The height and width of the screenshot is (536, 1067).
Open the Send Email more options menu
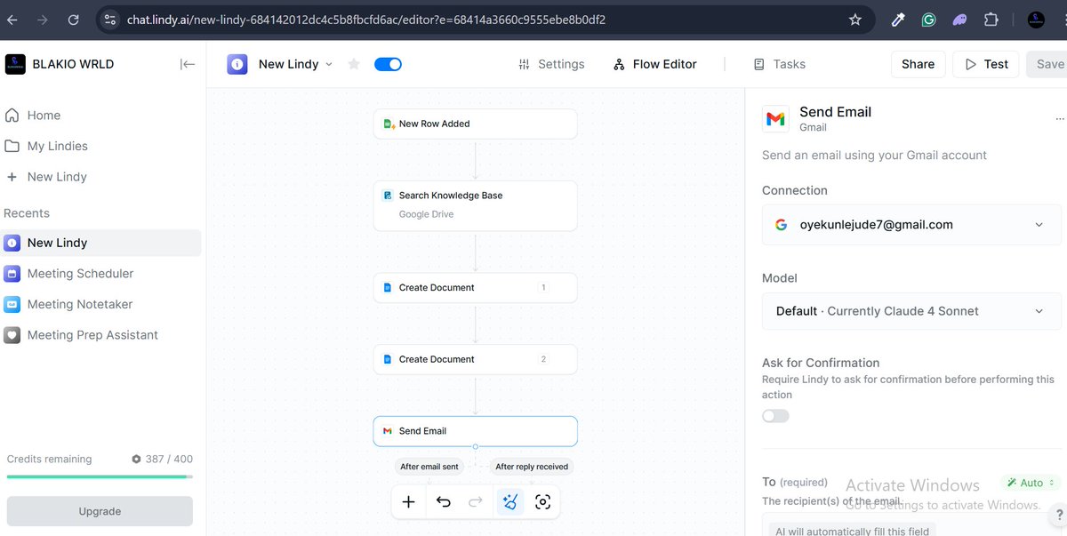coord(1059,119)
